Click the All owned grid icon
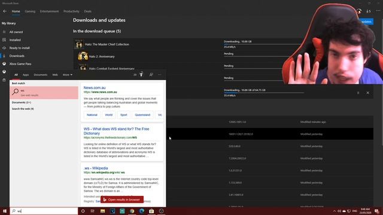The image size is (383, 215). 4,32
